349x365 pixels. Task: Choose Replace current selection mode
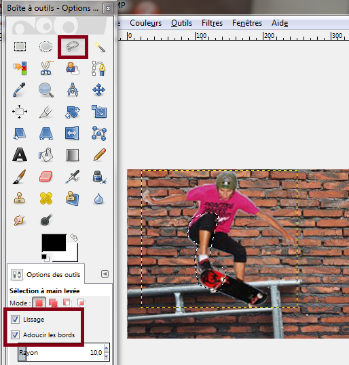tap(39, 303)
